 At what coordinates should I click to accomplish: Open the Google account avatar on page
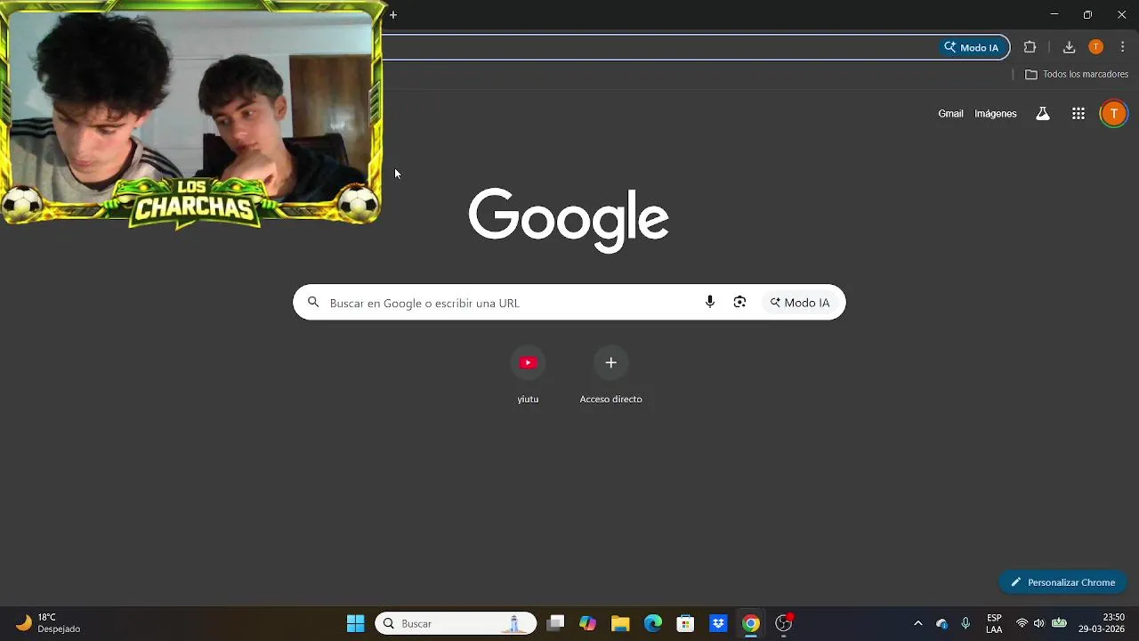coord(1113,114)
